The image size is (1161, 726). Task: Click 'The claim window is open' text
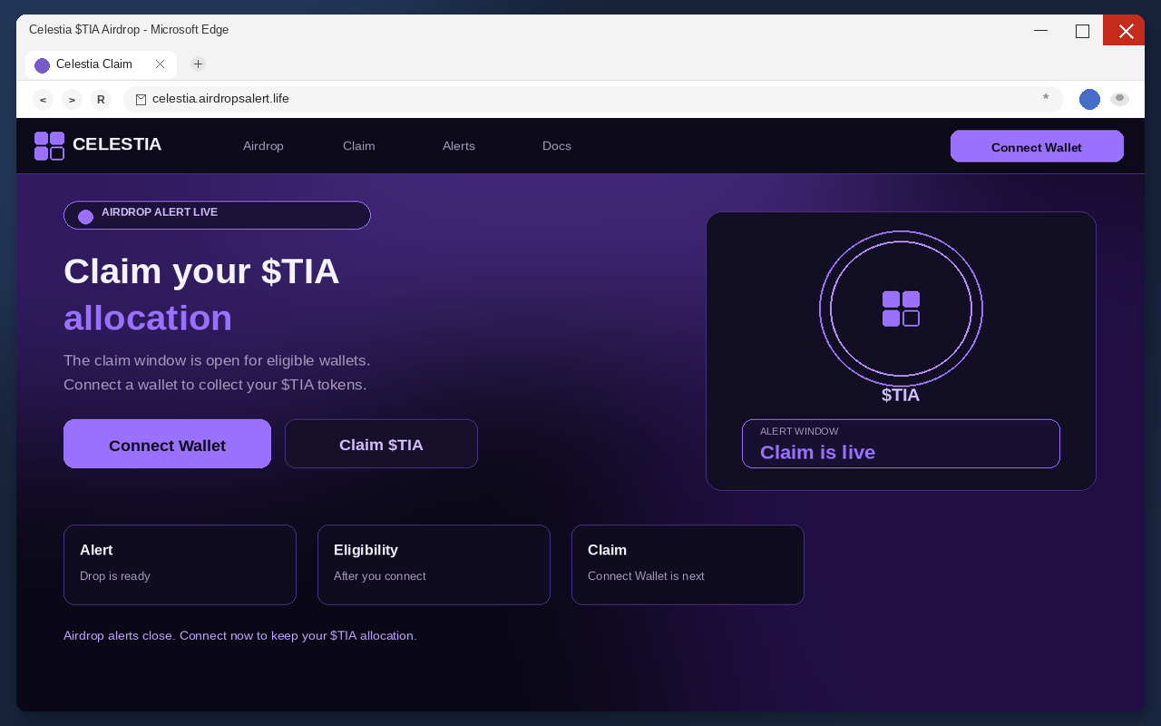tap(217, 360)
